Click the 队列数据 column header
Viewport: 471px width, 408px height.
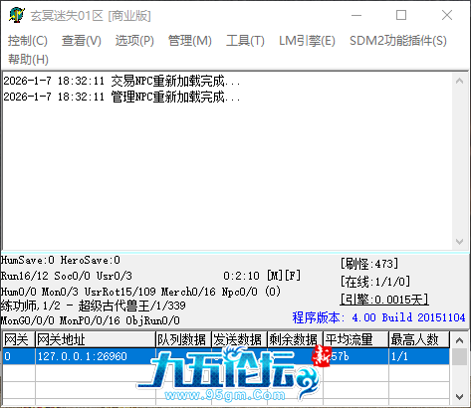(x=183, y=339)
